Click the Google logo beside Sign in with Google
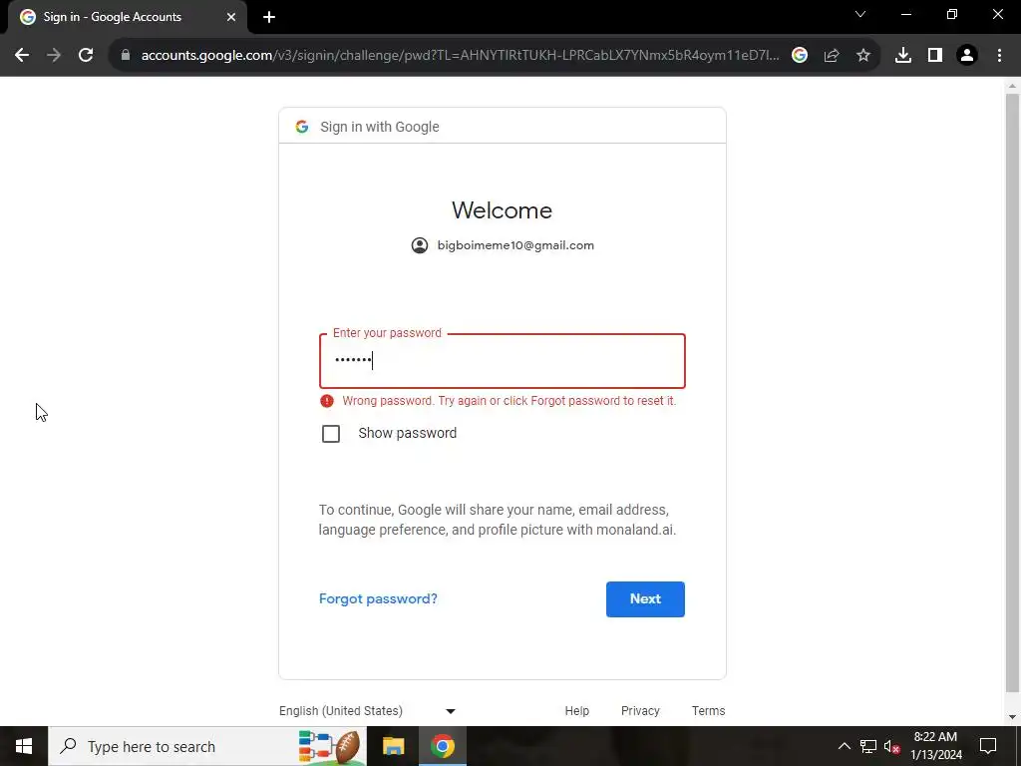 [301, 127]
